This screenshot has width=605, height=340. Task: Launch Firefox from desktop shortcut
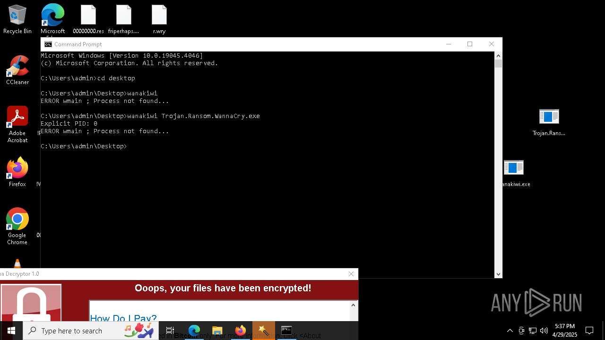[x=17, y=172]
